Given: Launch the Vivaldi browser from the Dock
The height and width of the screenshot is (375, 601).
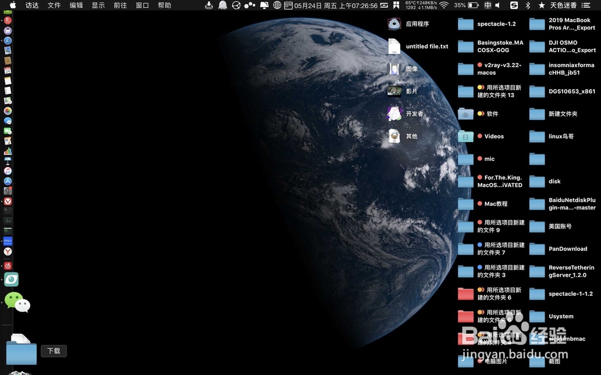Looking at the screenshot, I should 8,201.
